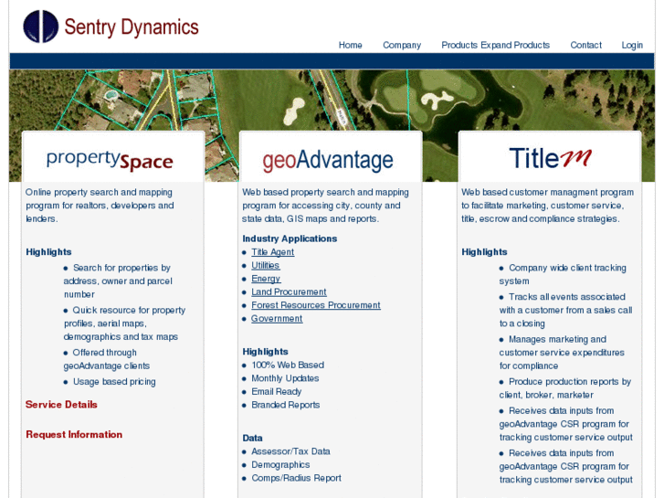Click 'Branded Reports' list item
664x498 pixels.
[285, 405]
